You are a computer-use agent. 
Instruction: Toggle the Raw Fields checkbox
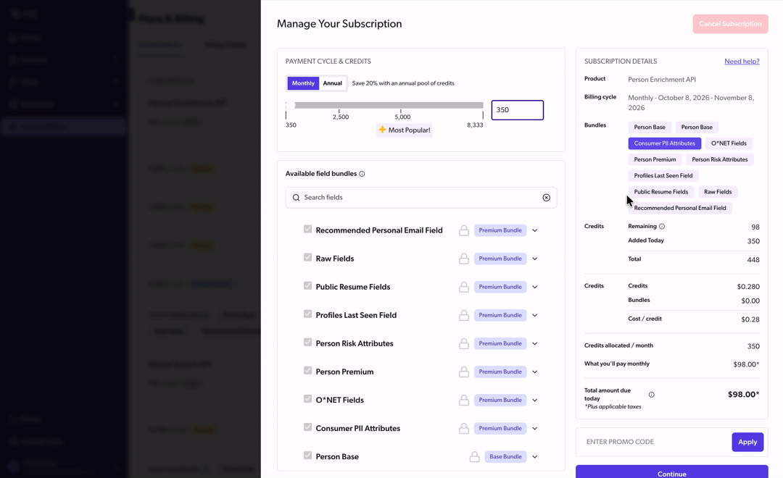(x=307, y=257)
